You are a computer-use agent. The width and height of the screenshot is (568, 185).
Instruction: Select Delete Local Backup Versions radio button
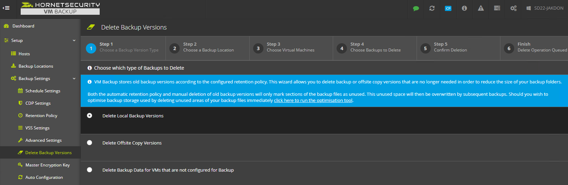[x=90, y=116]
